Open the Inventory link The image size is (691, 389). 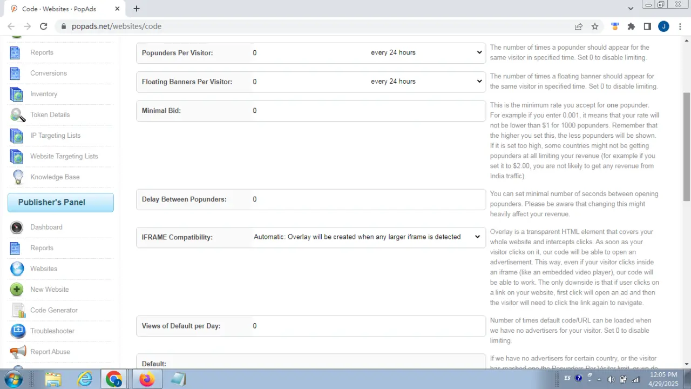[x=43, y=94]
